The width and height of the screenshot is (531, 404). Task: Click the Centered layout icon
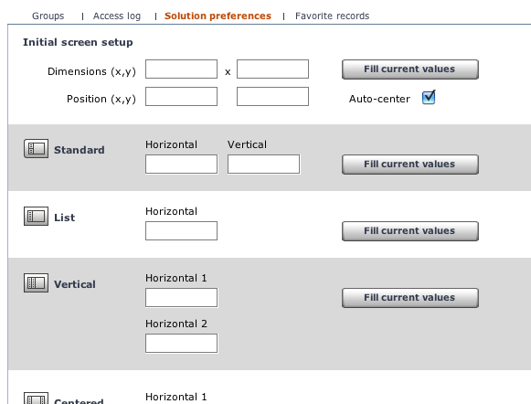(36, 399)
